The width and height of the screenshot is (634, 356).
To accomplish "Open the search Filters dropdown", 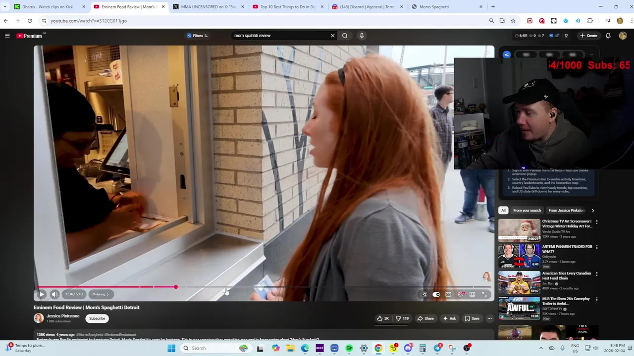I will (197, 36).
